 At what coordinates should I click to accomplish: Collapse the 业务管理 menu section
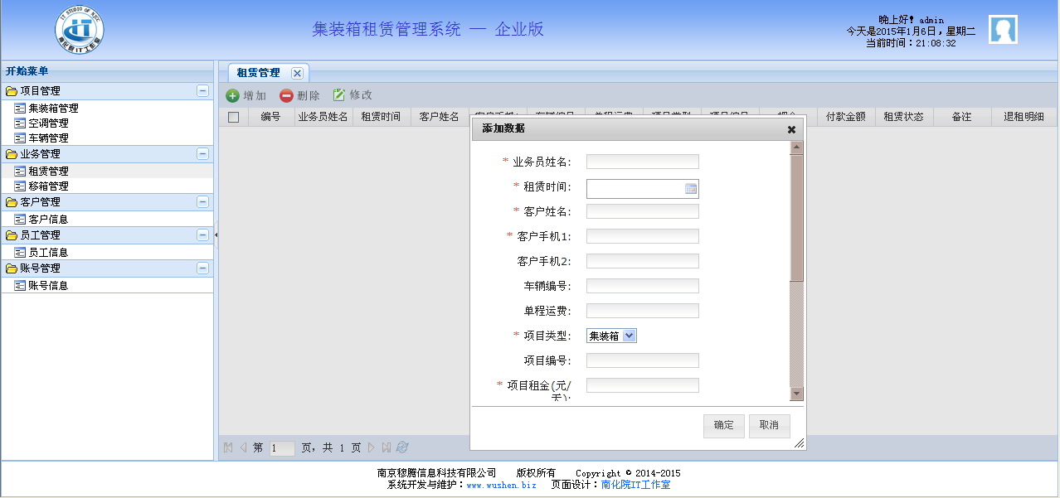pos(202,154)
